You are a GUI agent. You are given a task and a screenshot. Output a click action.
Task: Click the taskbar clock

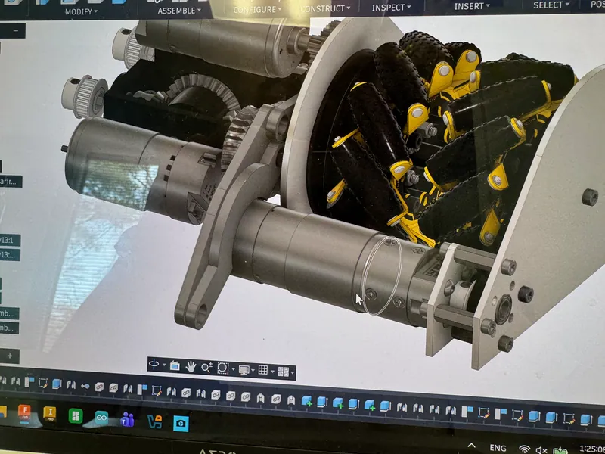592,449
